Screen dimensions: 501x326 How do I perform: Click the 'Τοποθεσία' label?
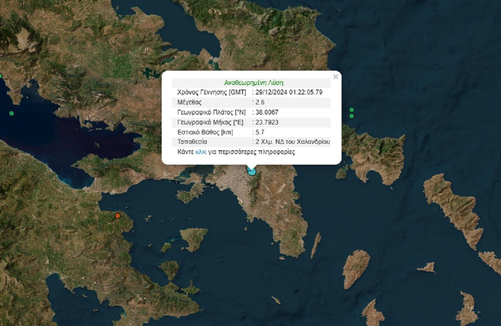pyautogui.click(x=192, y=142)
